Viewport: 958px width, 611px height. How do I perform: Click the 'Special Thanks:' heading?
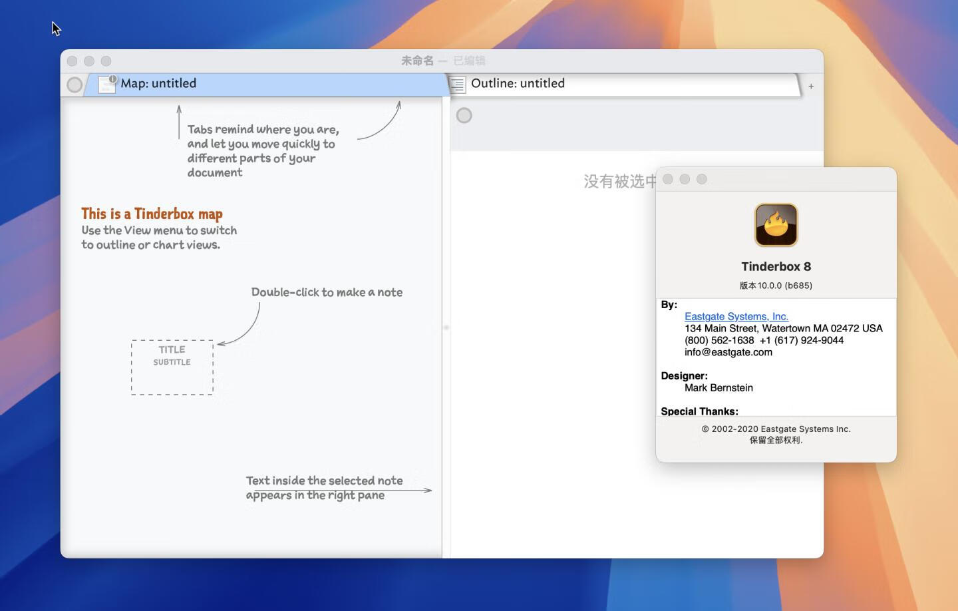[699, 411]
